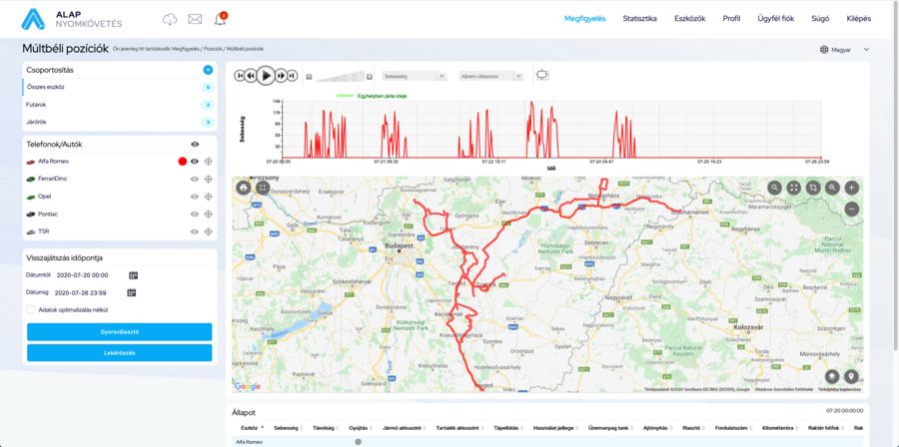Image resolution: width=899 pixels, height=447 pixels.
Task: Enable Adatok optimalizálás nélkül checkbox
Action: coord(32,309)
